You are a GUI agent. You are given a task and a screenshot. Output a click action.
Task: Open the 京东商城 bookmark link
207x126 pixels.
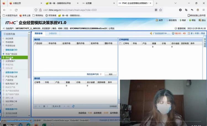(x=51, y=15)
